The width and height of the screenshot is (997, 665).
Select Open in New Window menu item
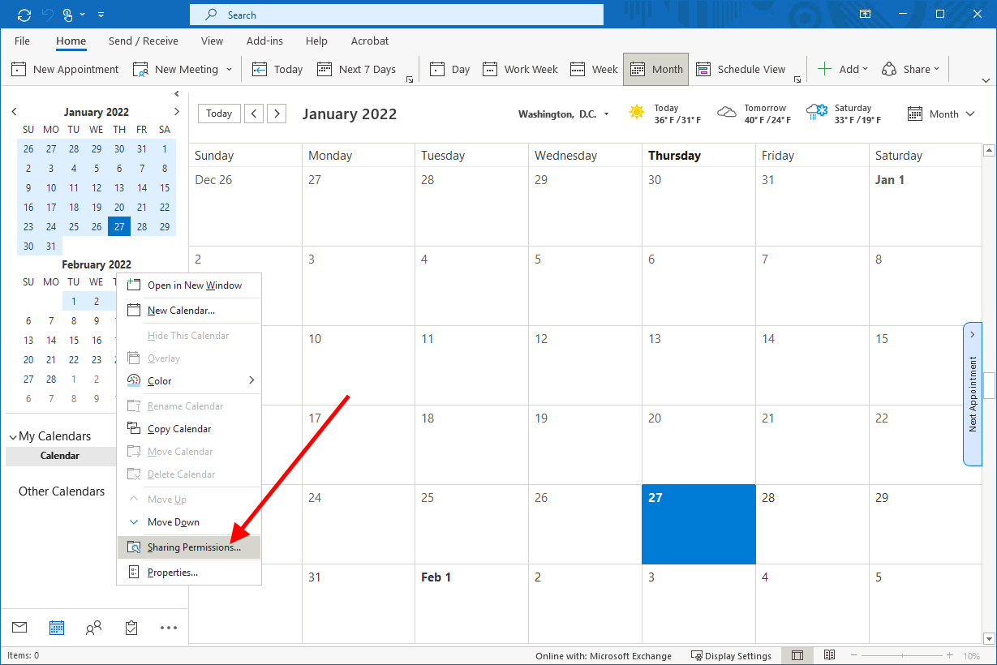pyautogui.click(x=189, y=285)
